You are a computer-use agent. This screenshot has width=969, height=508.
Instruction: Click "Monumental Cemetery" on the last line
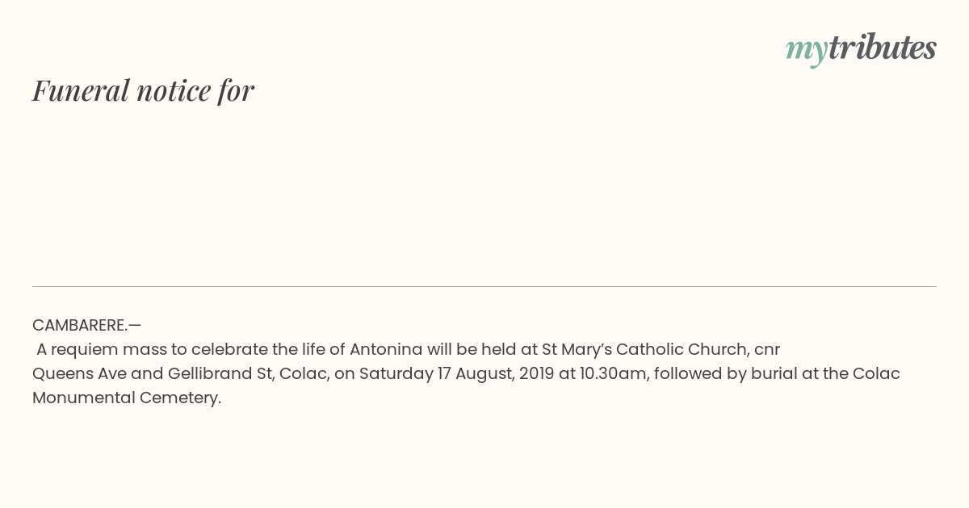click(127, 398)
